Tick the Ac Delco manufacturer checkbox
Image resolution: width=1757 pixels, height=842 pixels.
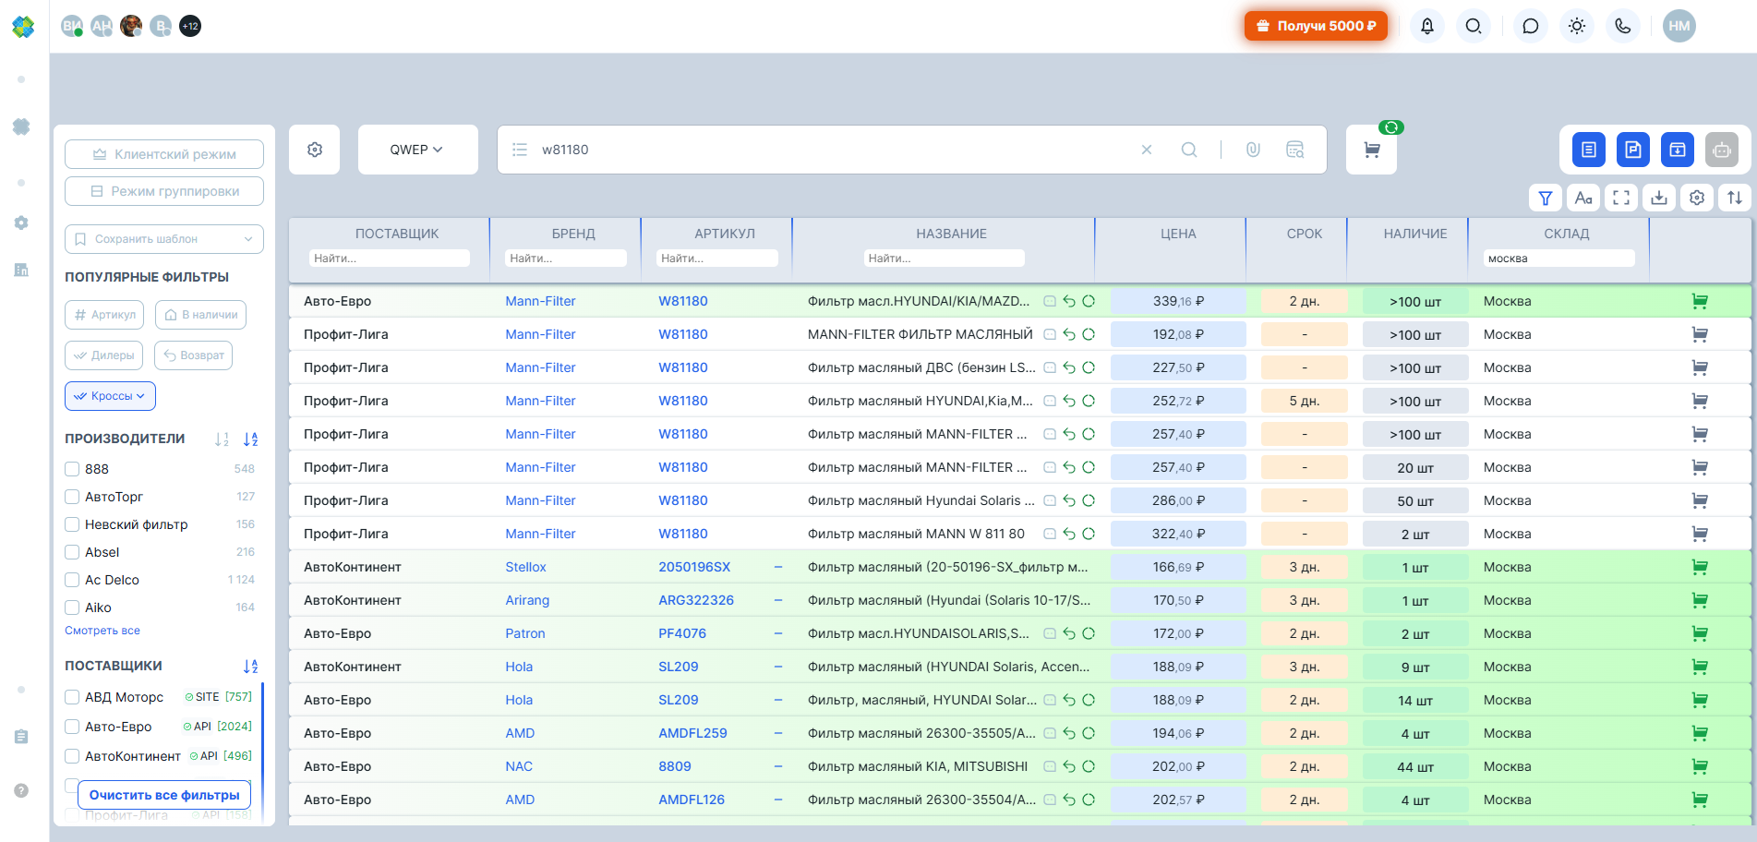[72, 580]
